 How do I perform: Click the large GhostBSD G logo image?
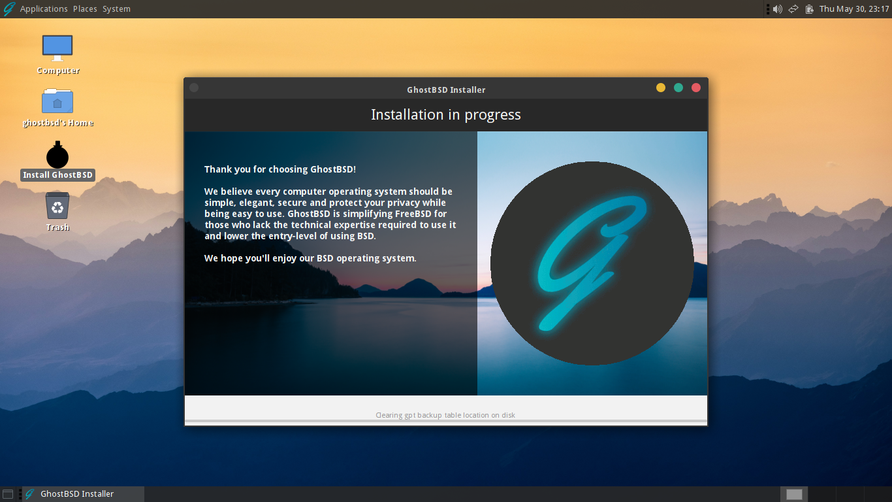point(592,263)
